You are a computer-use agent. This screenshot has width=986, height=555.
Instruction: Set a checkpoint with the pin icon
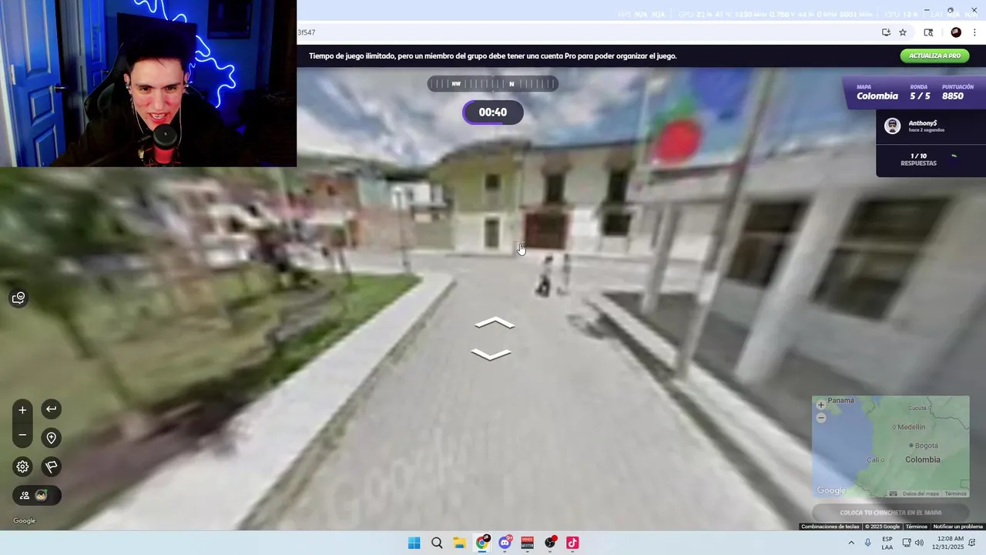[x=51, y=438]
